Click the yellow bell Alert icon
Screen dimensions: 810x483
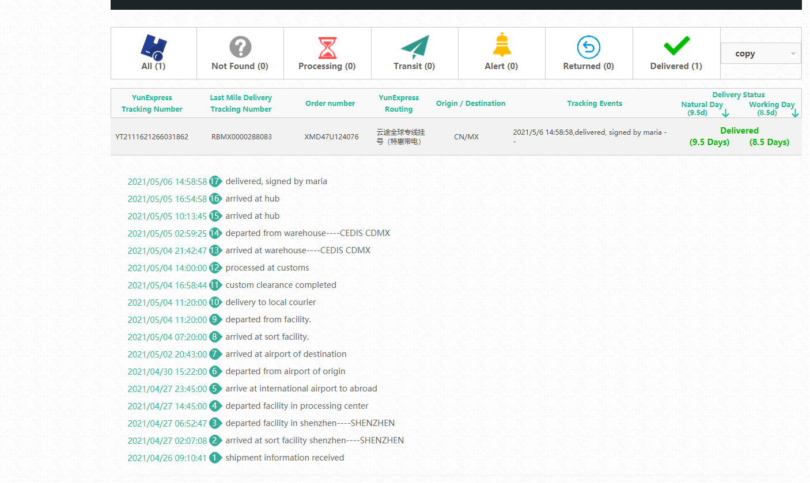point(502,45)
